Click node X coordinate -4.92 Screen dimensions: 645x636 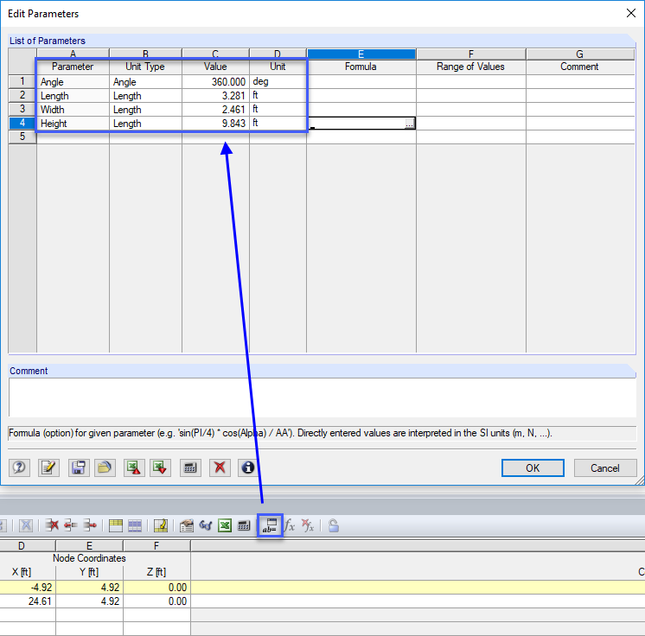pyautogui.click(x=28, y=588)
